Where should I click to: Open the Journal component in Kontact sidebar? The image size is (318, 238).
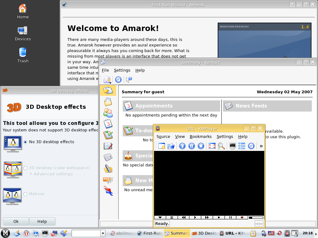tap(108, 146)
